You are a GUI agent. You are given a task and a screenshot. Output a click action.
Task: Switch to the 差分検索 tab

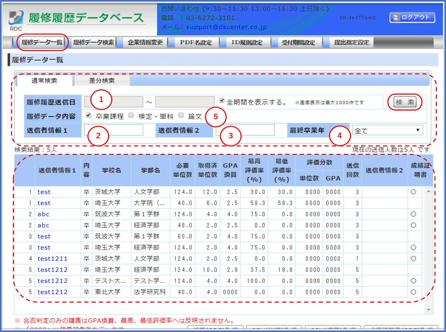102,81
